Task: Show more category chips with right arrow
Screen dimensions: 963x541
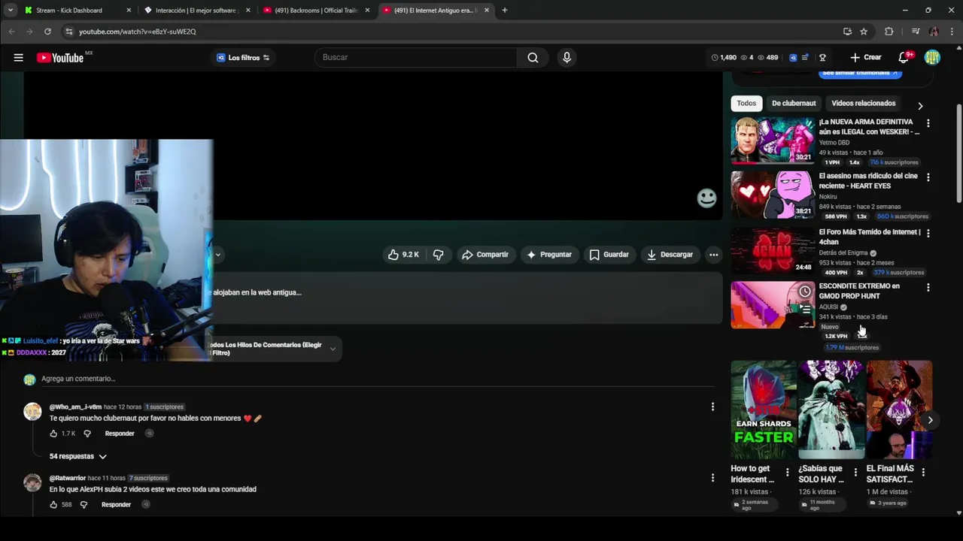Action: tap(919, 106)
